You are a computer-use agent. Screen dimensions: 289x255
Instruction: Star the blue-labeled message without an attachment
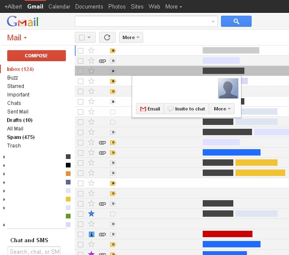click(91, 244)
